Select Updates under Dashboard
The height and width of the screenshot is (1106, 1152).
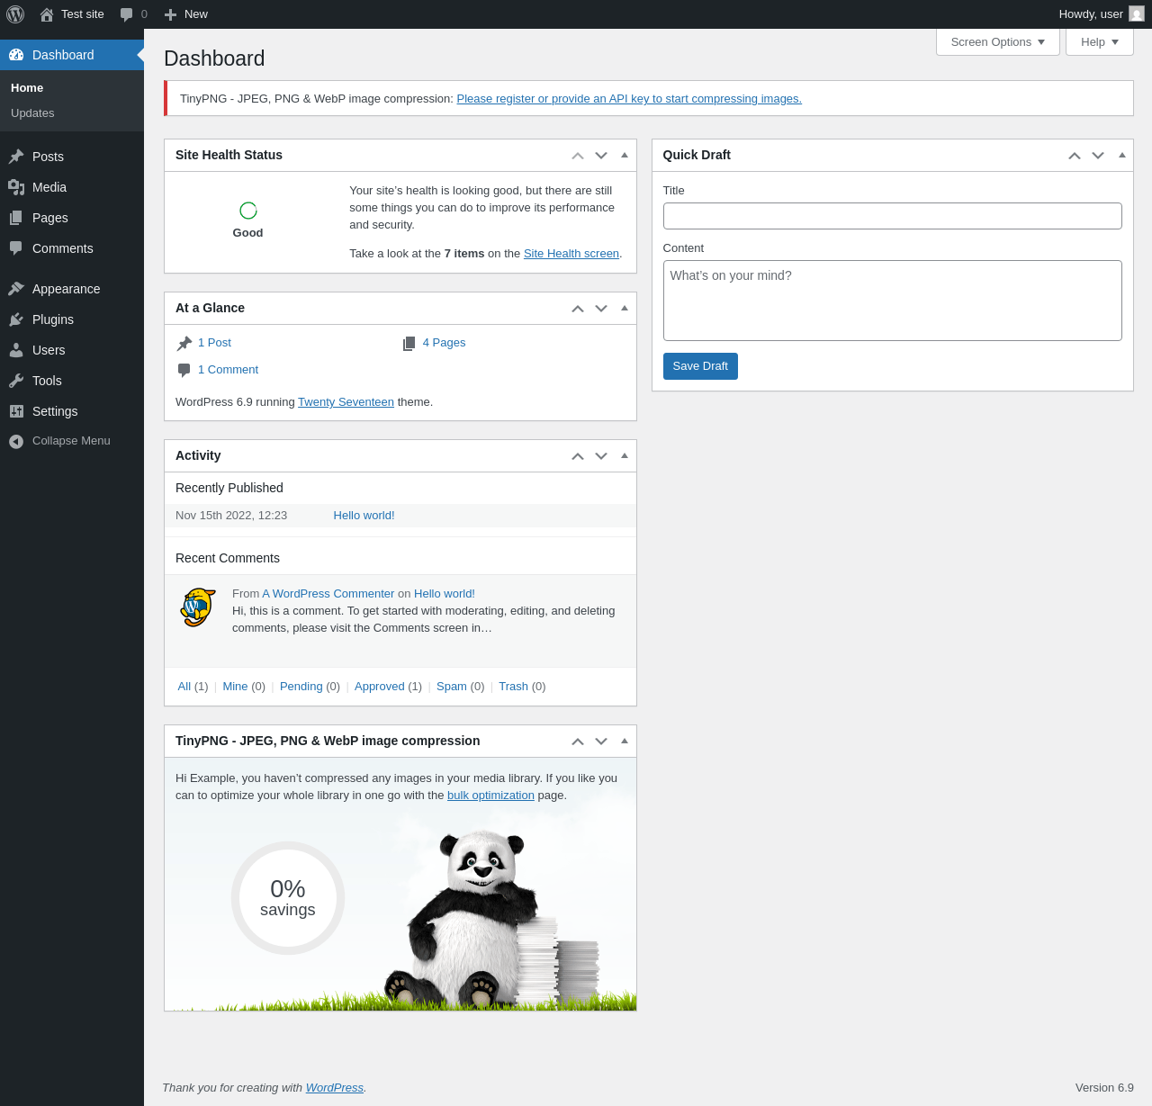point(32,113)
